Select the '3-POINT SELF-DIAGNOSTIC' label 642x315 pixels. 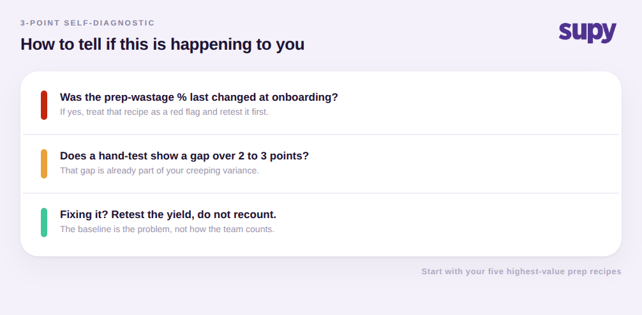pyautogui.click(x=87, y=23)
